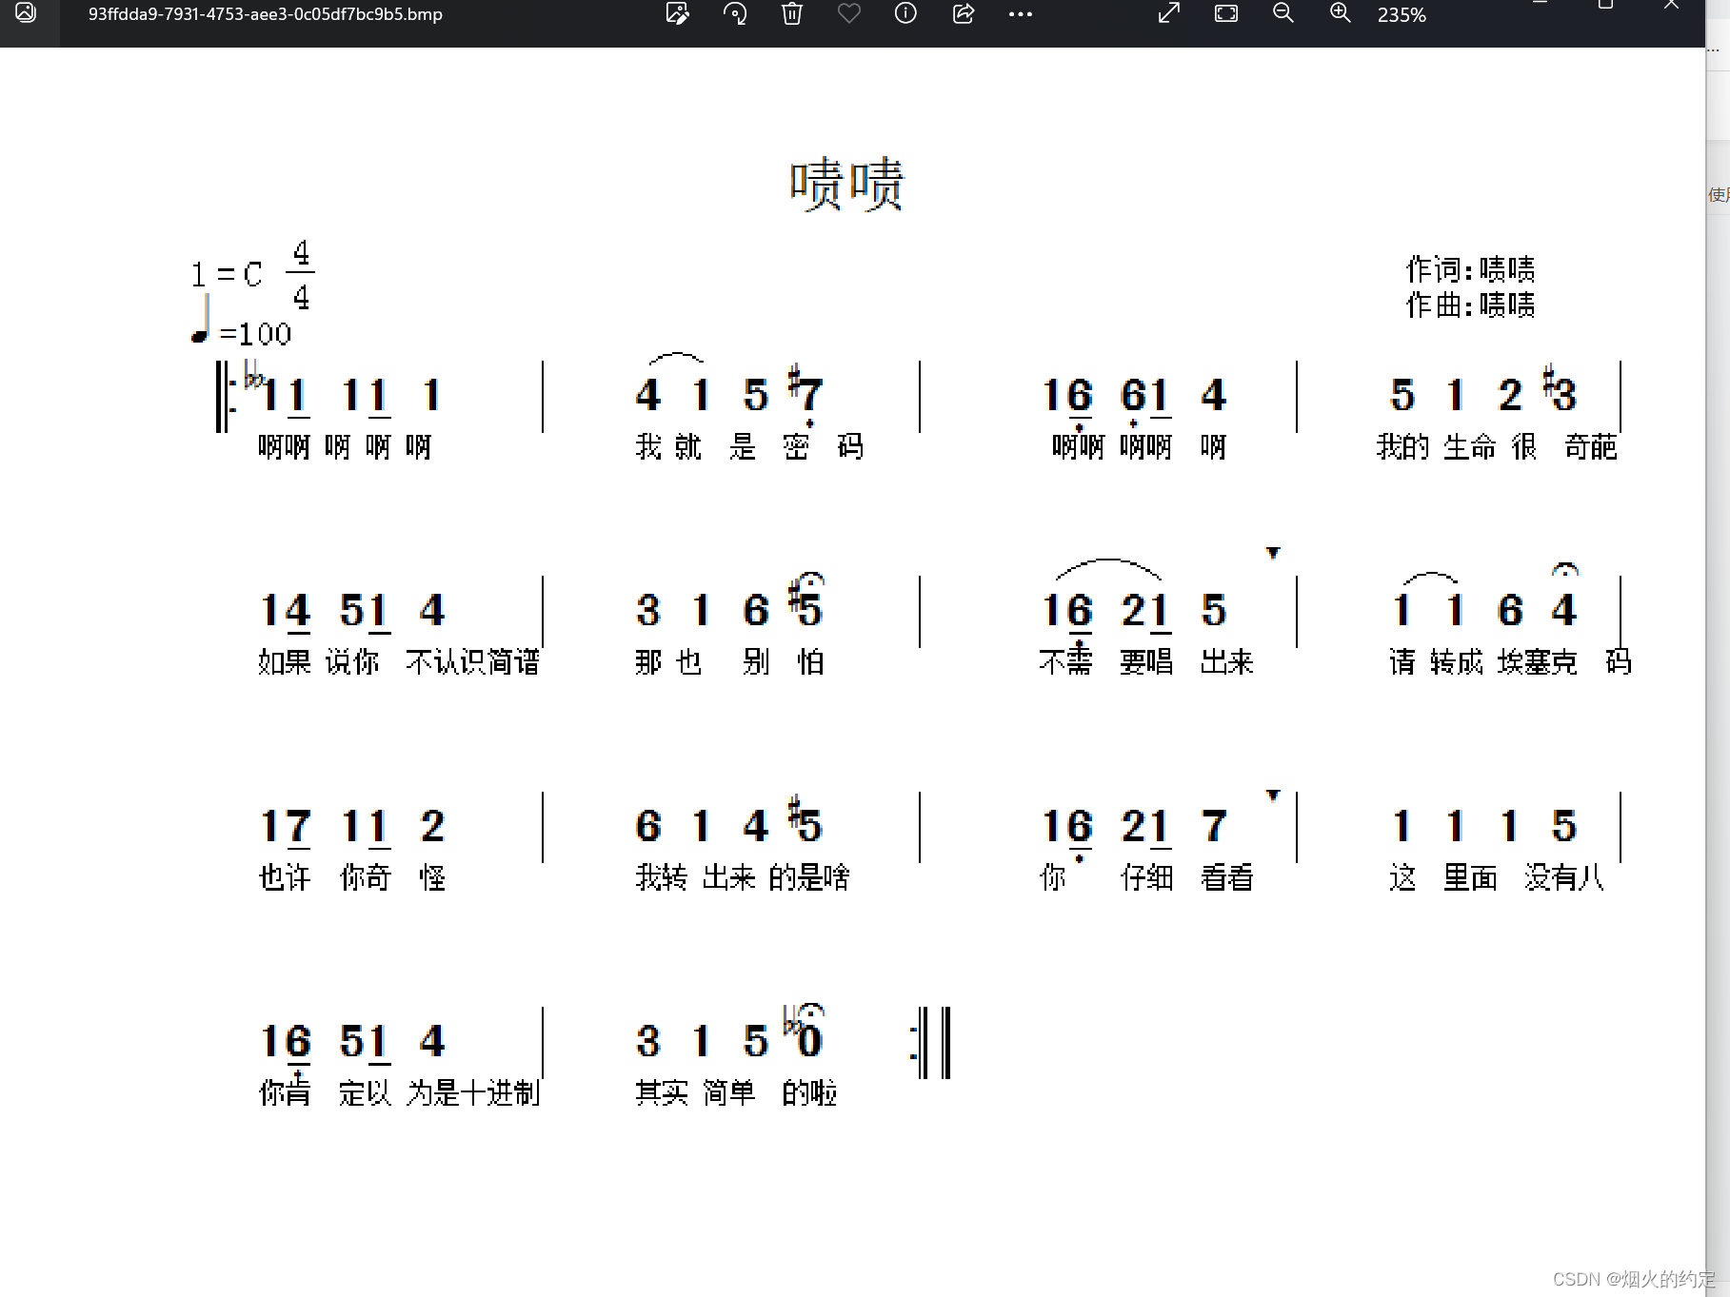1730x1297 pixels.
Task: Zoom in on the score
Action: click(1339, 14)
